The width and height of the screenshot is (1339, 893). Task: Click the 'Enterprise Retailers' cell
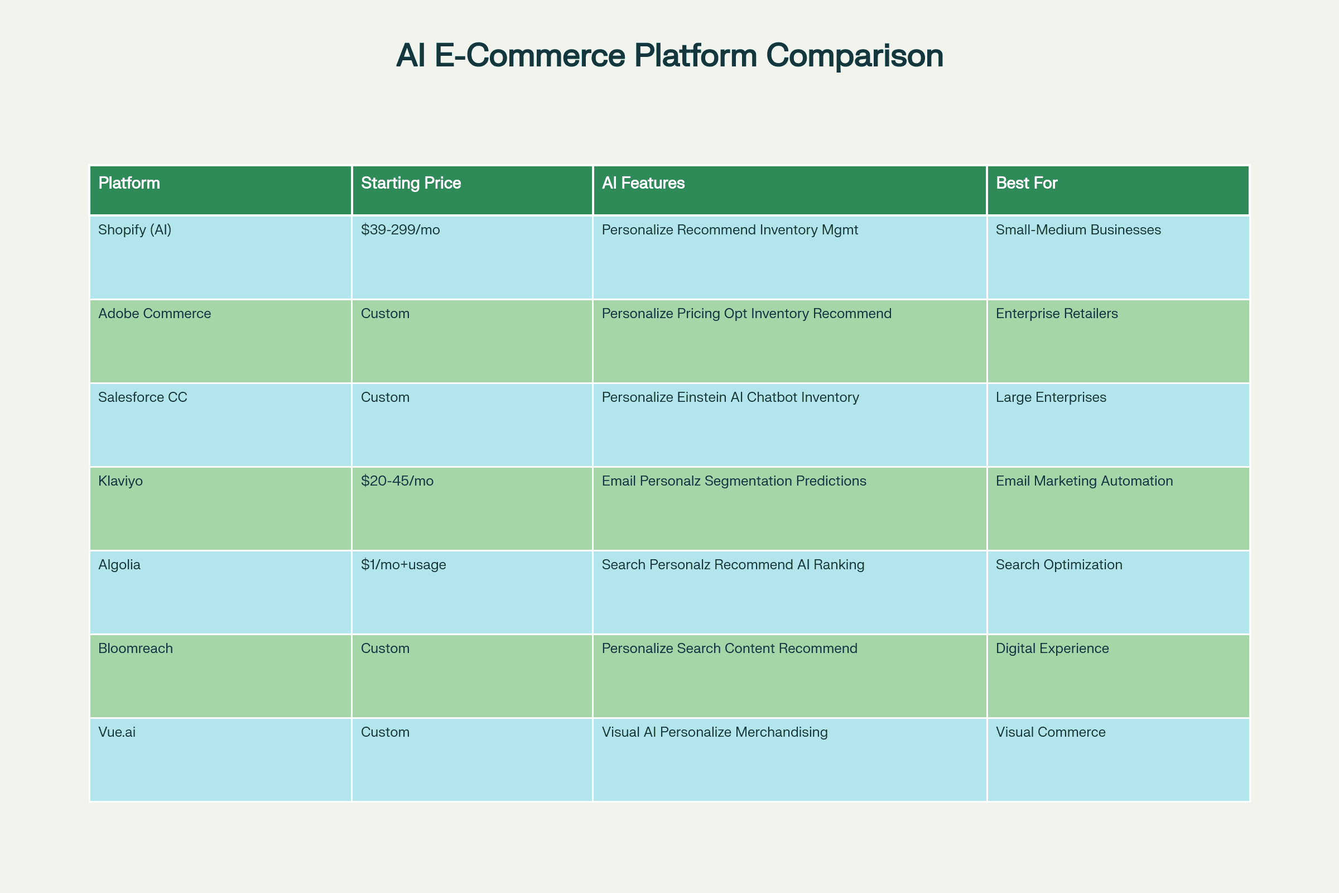1118,341
